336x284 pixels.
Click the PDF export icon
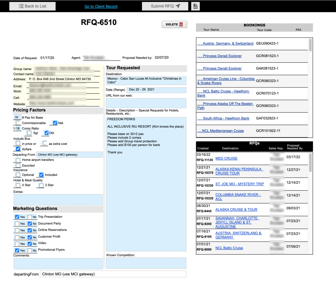[x=195, y=6]
